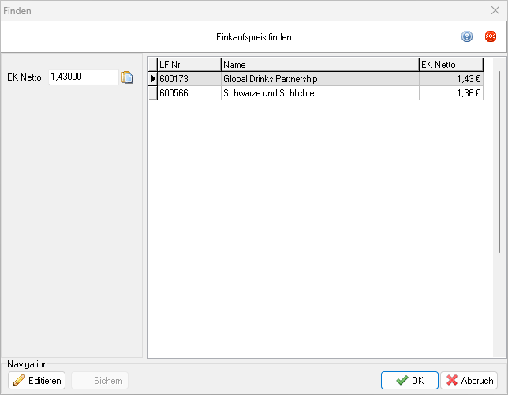Image resolution: width=508 pixels, height=395 pixels.
Task: Close the Finden dialog window
Action: tap(495, 10)
